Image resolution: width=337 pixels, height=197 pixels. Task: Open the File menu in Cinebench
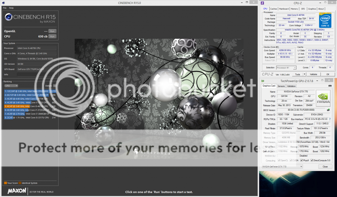5,8
